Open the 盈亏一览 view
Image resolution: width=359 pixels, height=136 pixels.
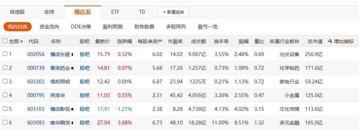point(208,27)
